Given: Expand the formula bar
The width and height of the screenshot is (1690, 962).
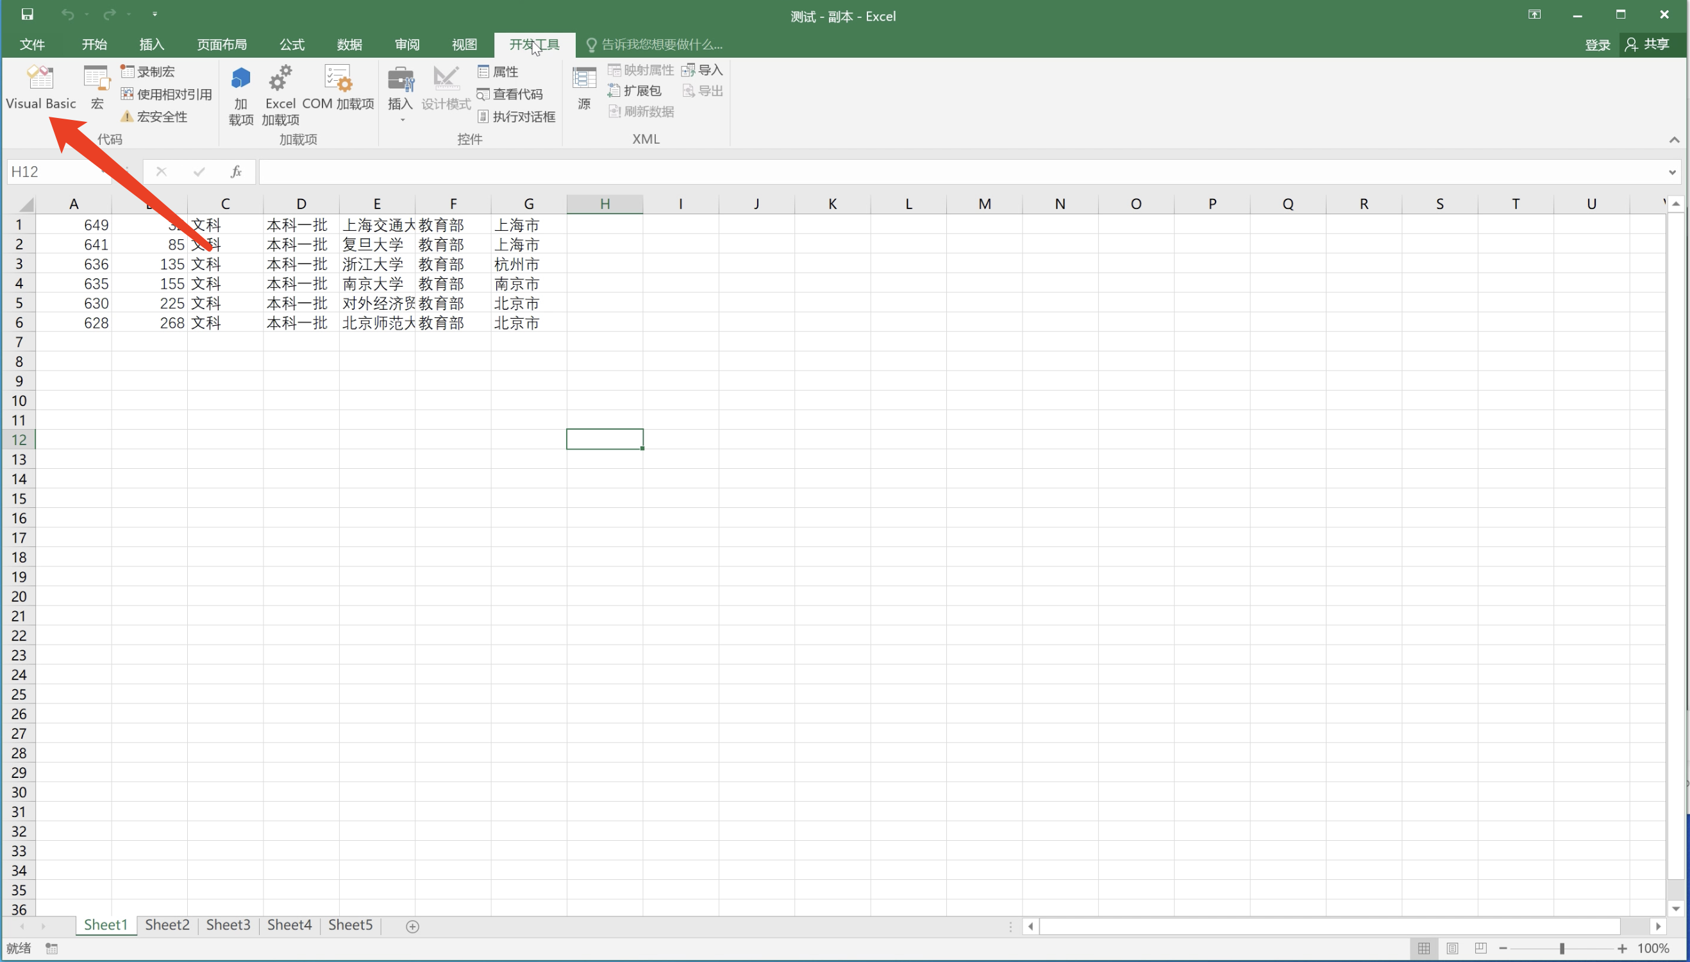Looking at the screenshot, I should point(1672,173).
